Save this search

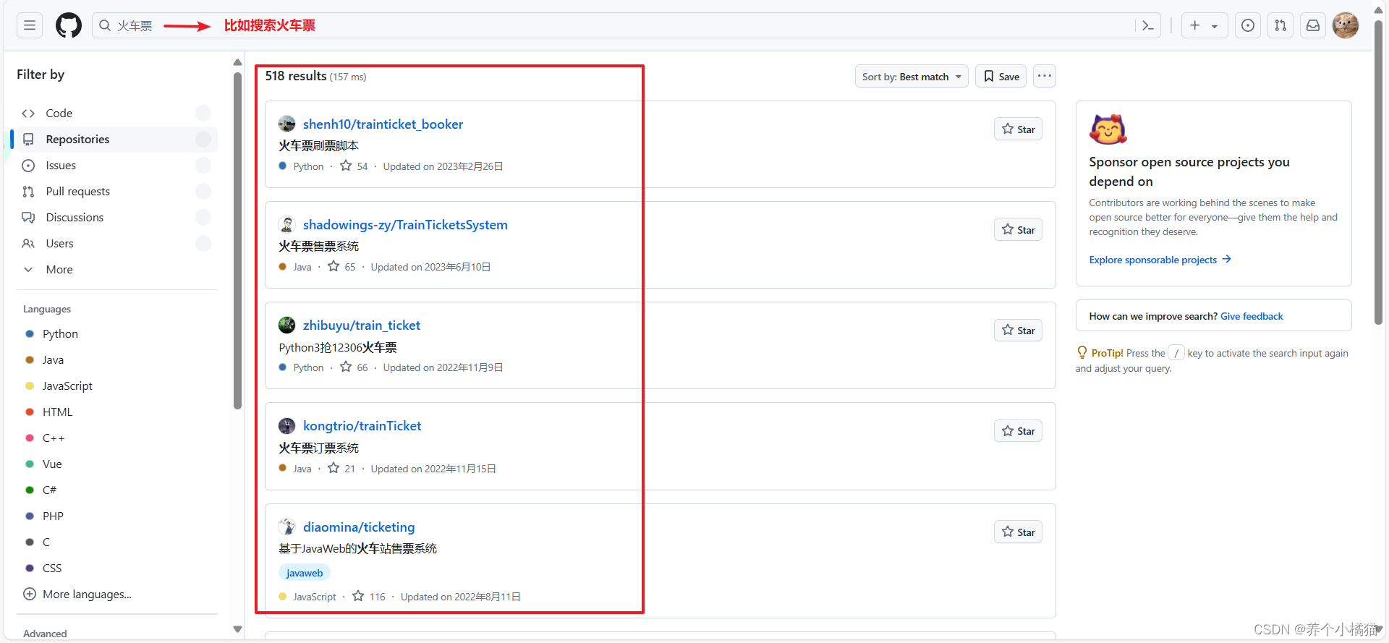click(x=1001, y=77)
